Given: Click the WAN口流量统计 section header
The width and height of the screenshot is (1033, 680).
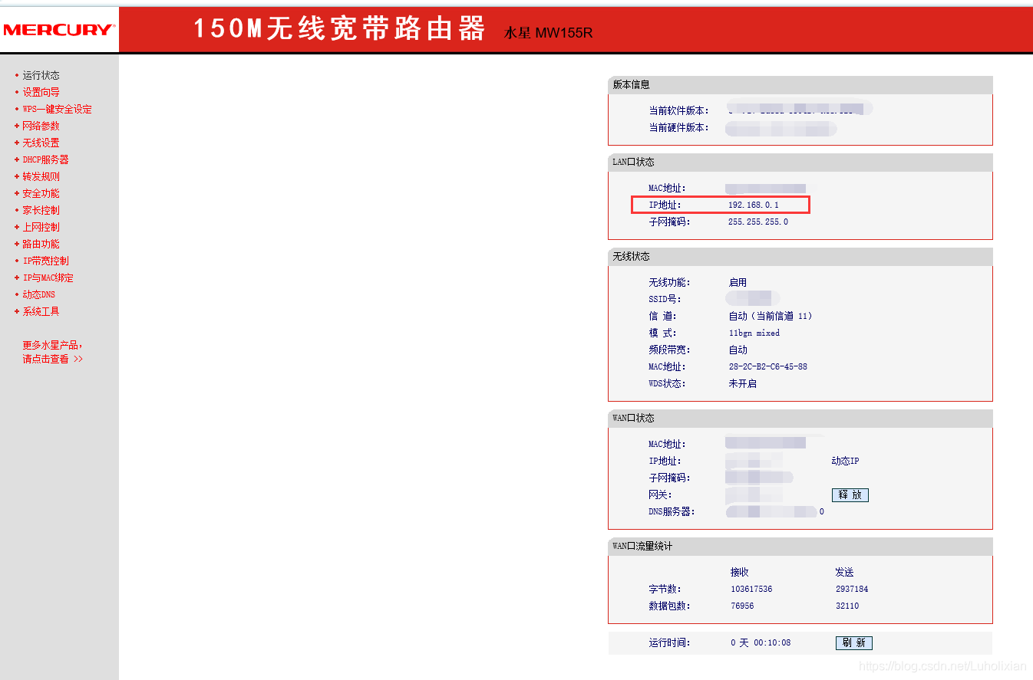Looking at the screenshot, I should coord(800,546).
